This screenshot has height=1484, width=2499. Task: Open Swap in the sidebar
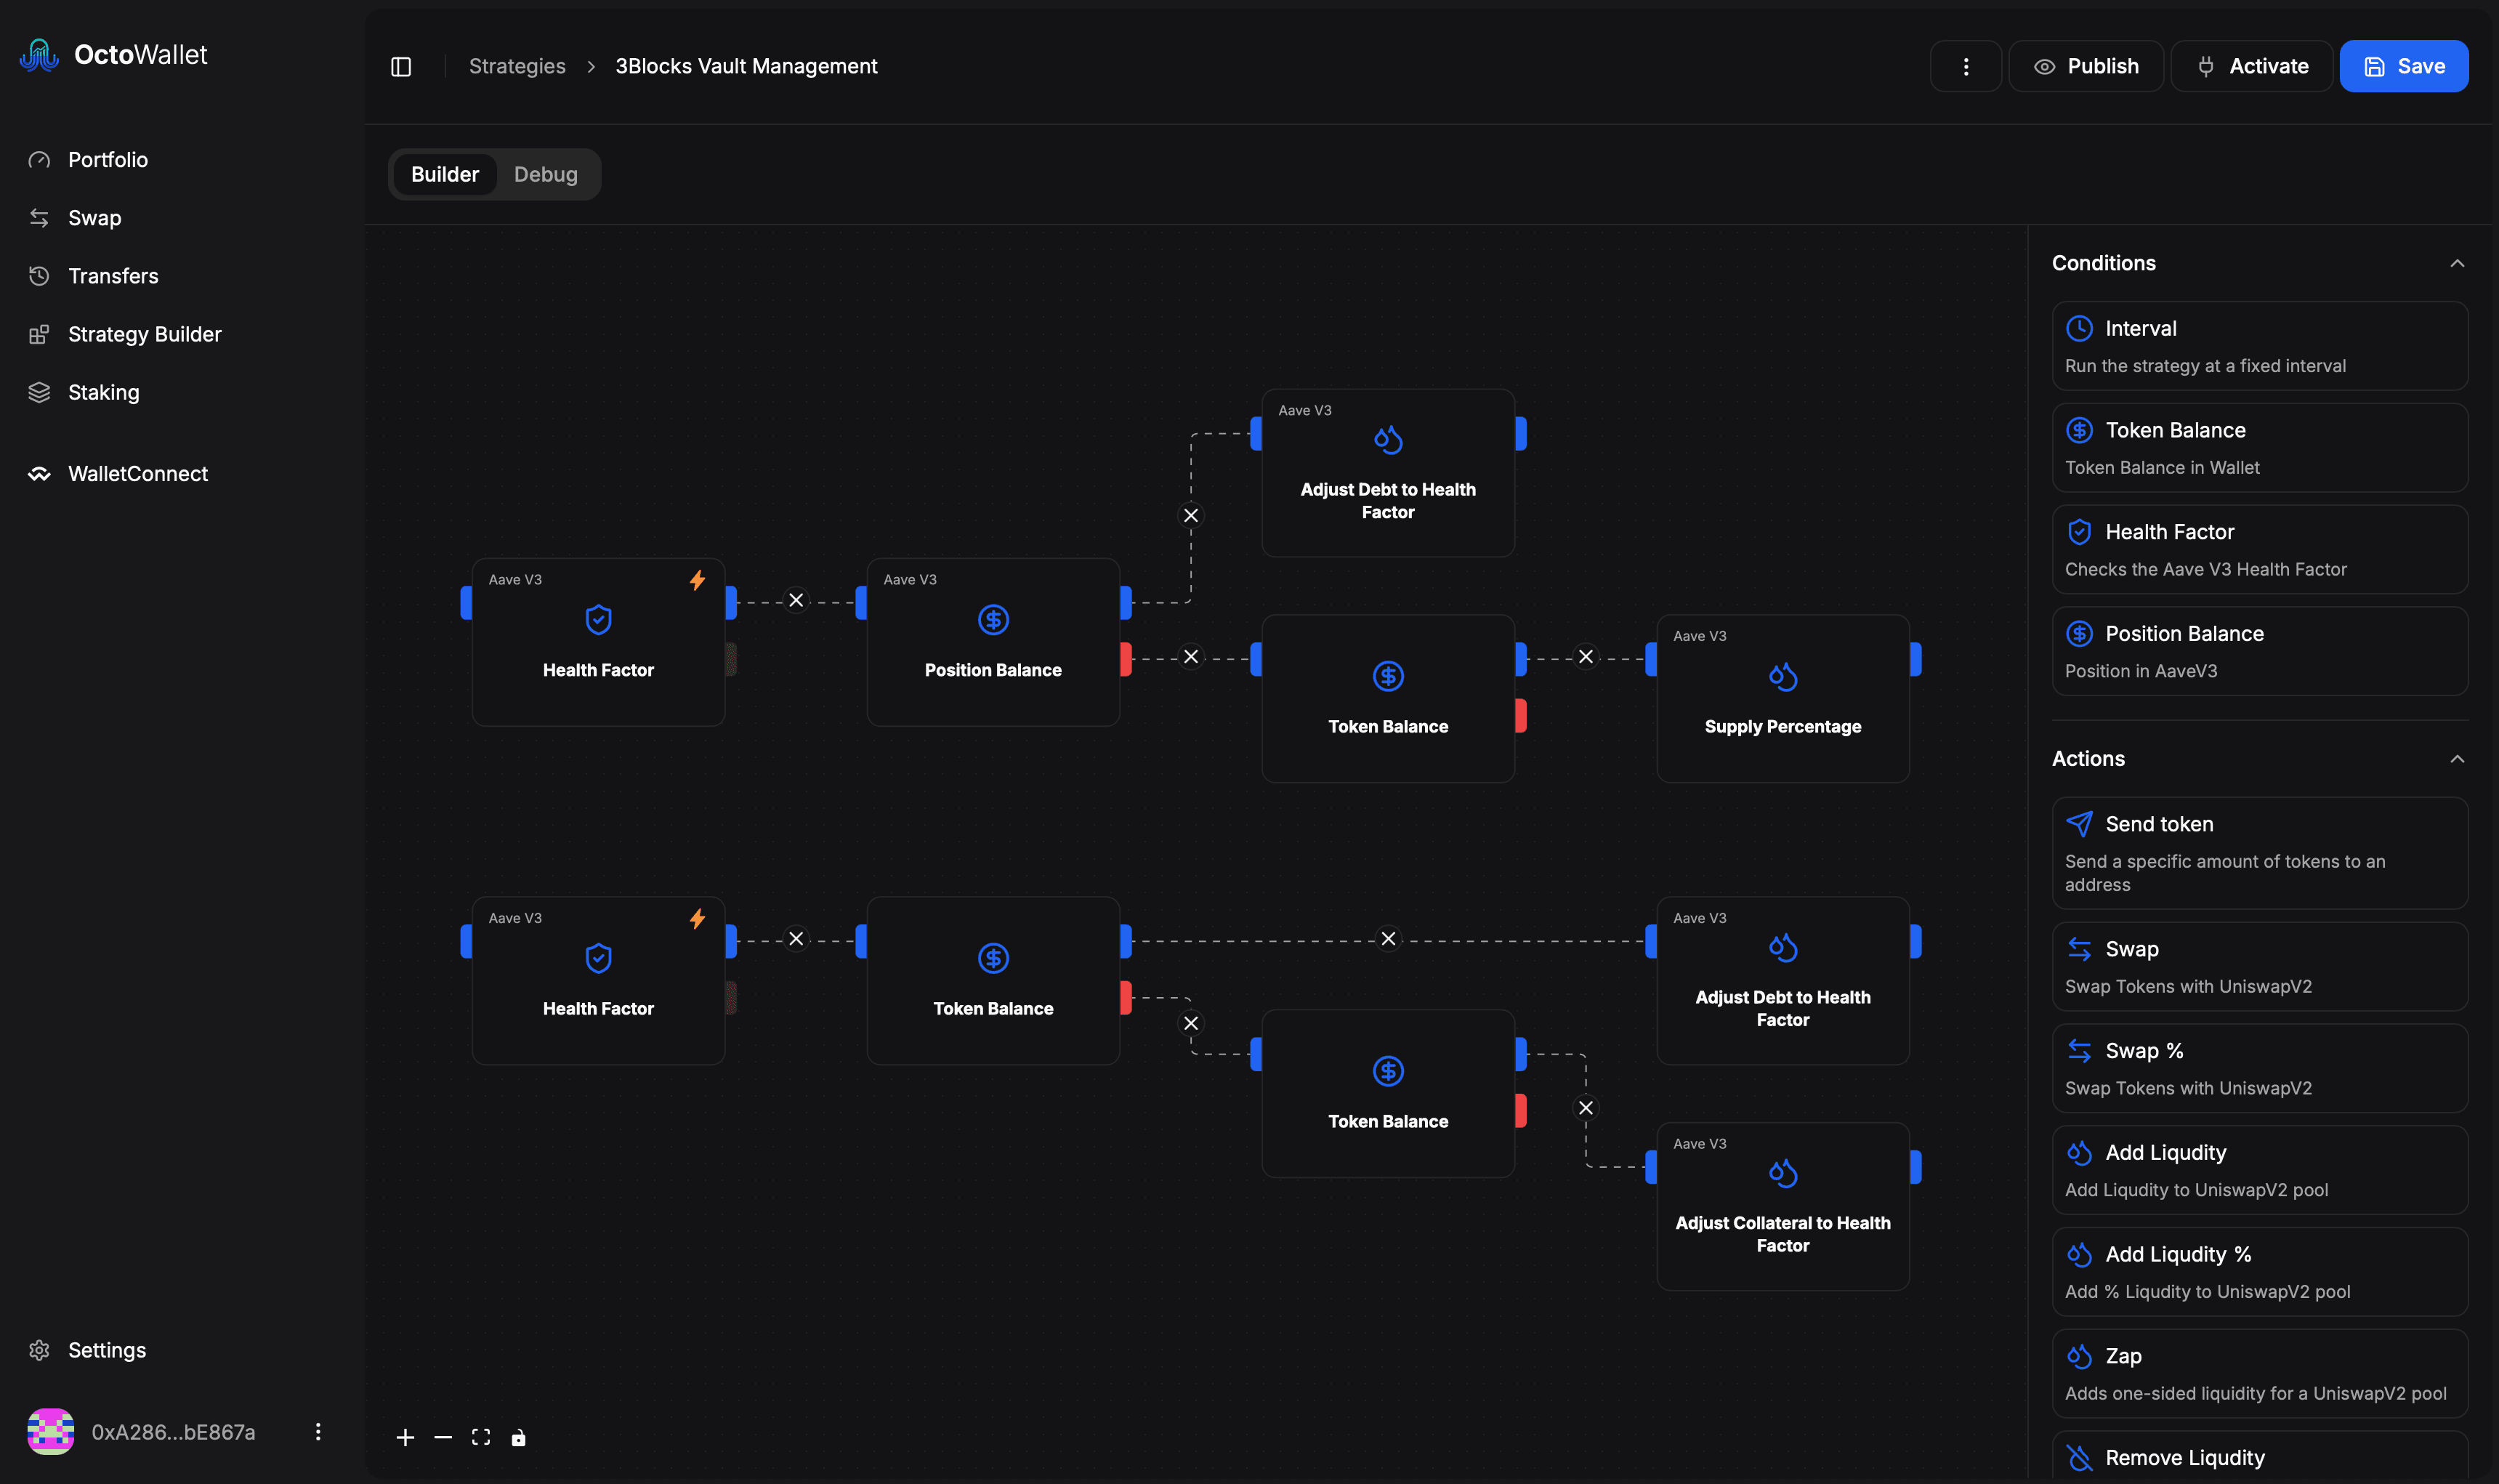tap(95, 218)
